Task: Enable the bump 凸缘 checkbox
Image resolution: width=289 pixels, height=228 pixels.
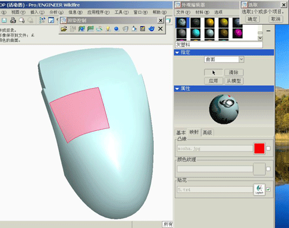Action: (268, 148)
